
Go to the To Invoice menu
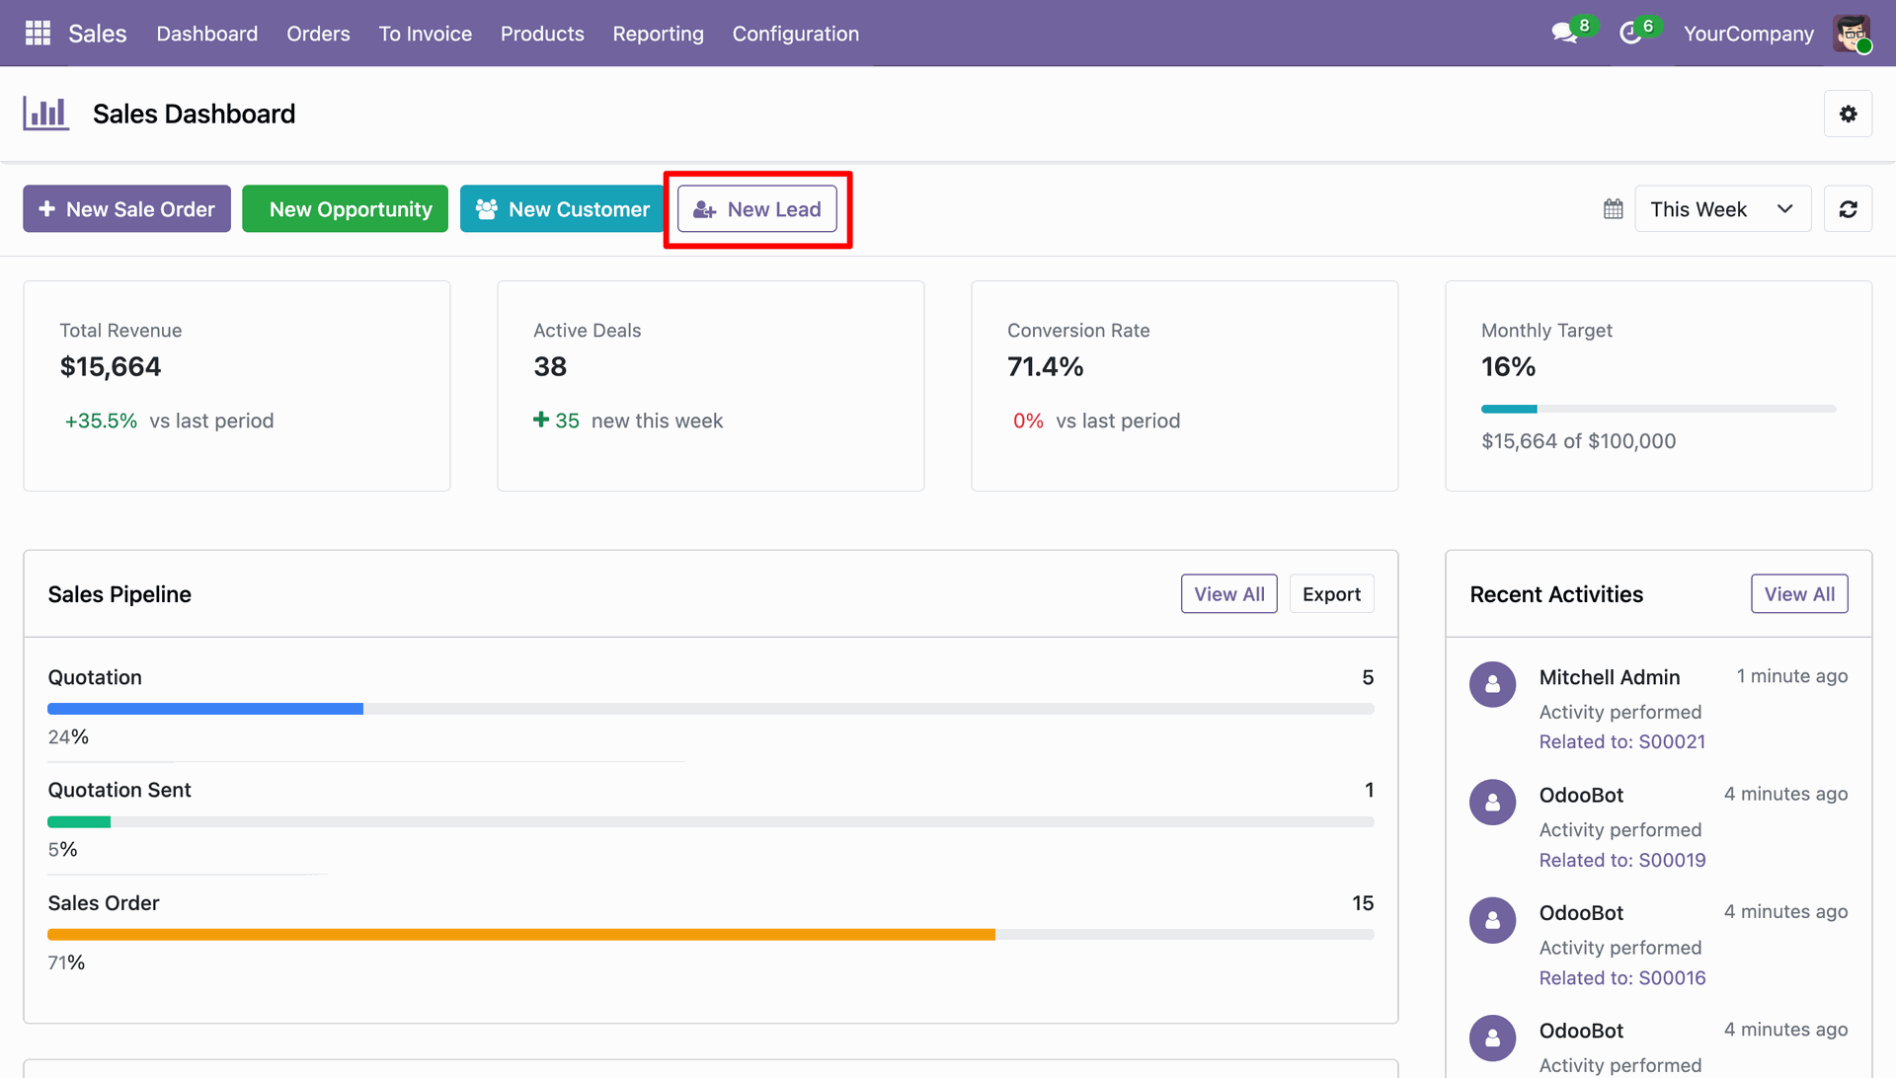(425, 34)
